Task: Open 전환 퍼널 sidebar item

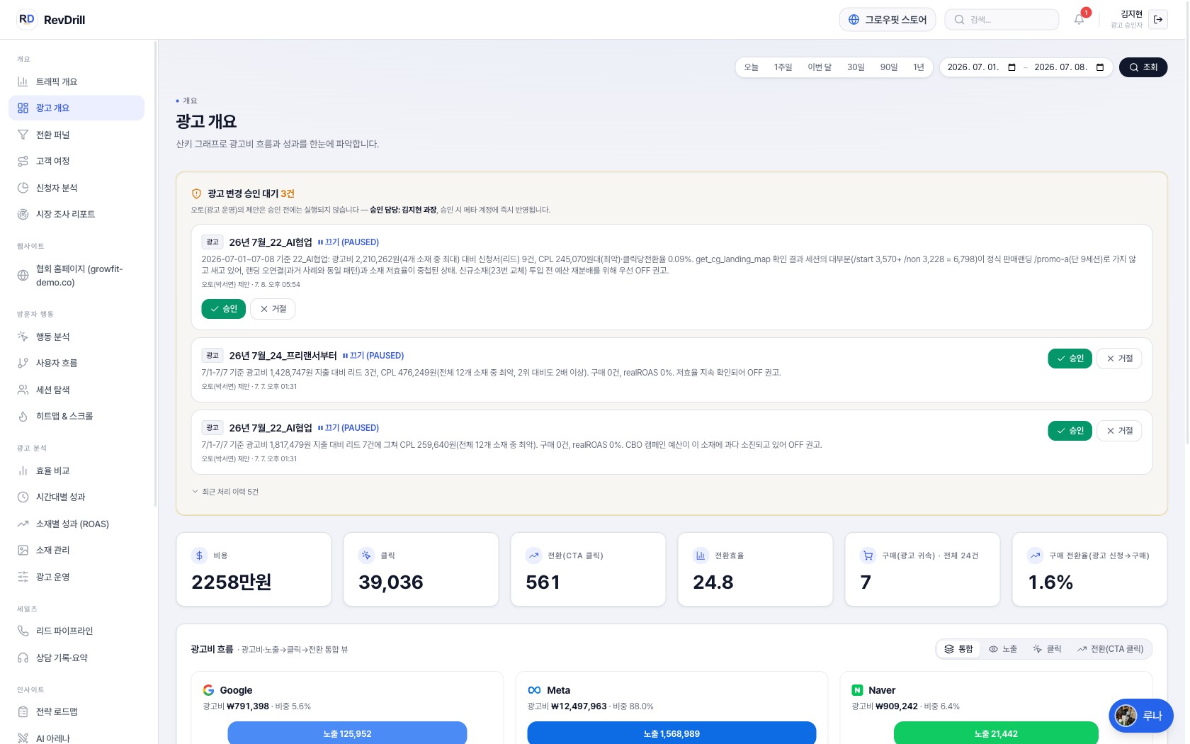Action: click(76, 135)
